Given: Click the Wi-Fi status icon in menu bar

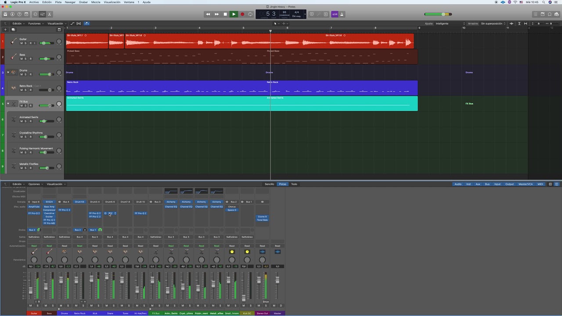Looking at the screenshot, I should pyautogui.click(x=515, y=2).
